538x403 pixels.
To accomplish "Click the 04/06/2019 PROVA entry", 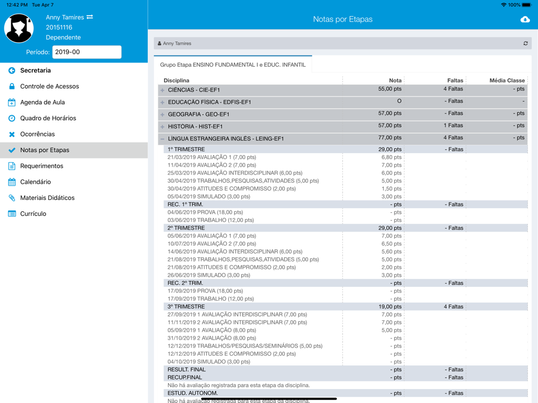I will click(205, 212).
